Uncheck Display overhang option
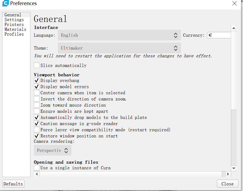This screenshot has height=191, width=243. tap(37, 80)
